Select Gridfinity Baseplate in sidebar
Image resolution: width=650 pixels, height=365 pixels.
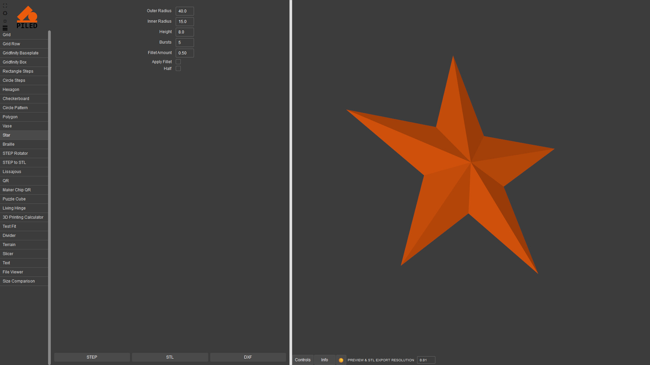pyautogui.click(x=21, y=53)
